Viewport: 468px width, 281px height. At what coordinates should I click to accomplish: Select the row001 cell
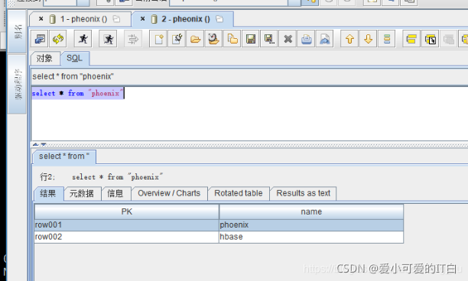pyautogui.click(x=127, y=225)
